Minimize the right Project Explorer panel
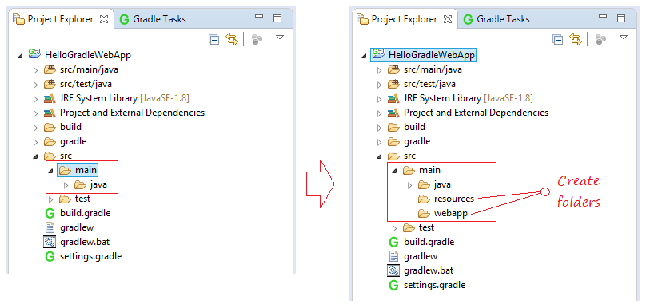The width and height of the screenshot is (646, 304). click(x=603, y=17)
